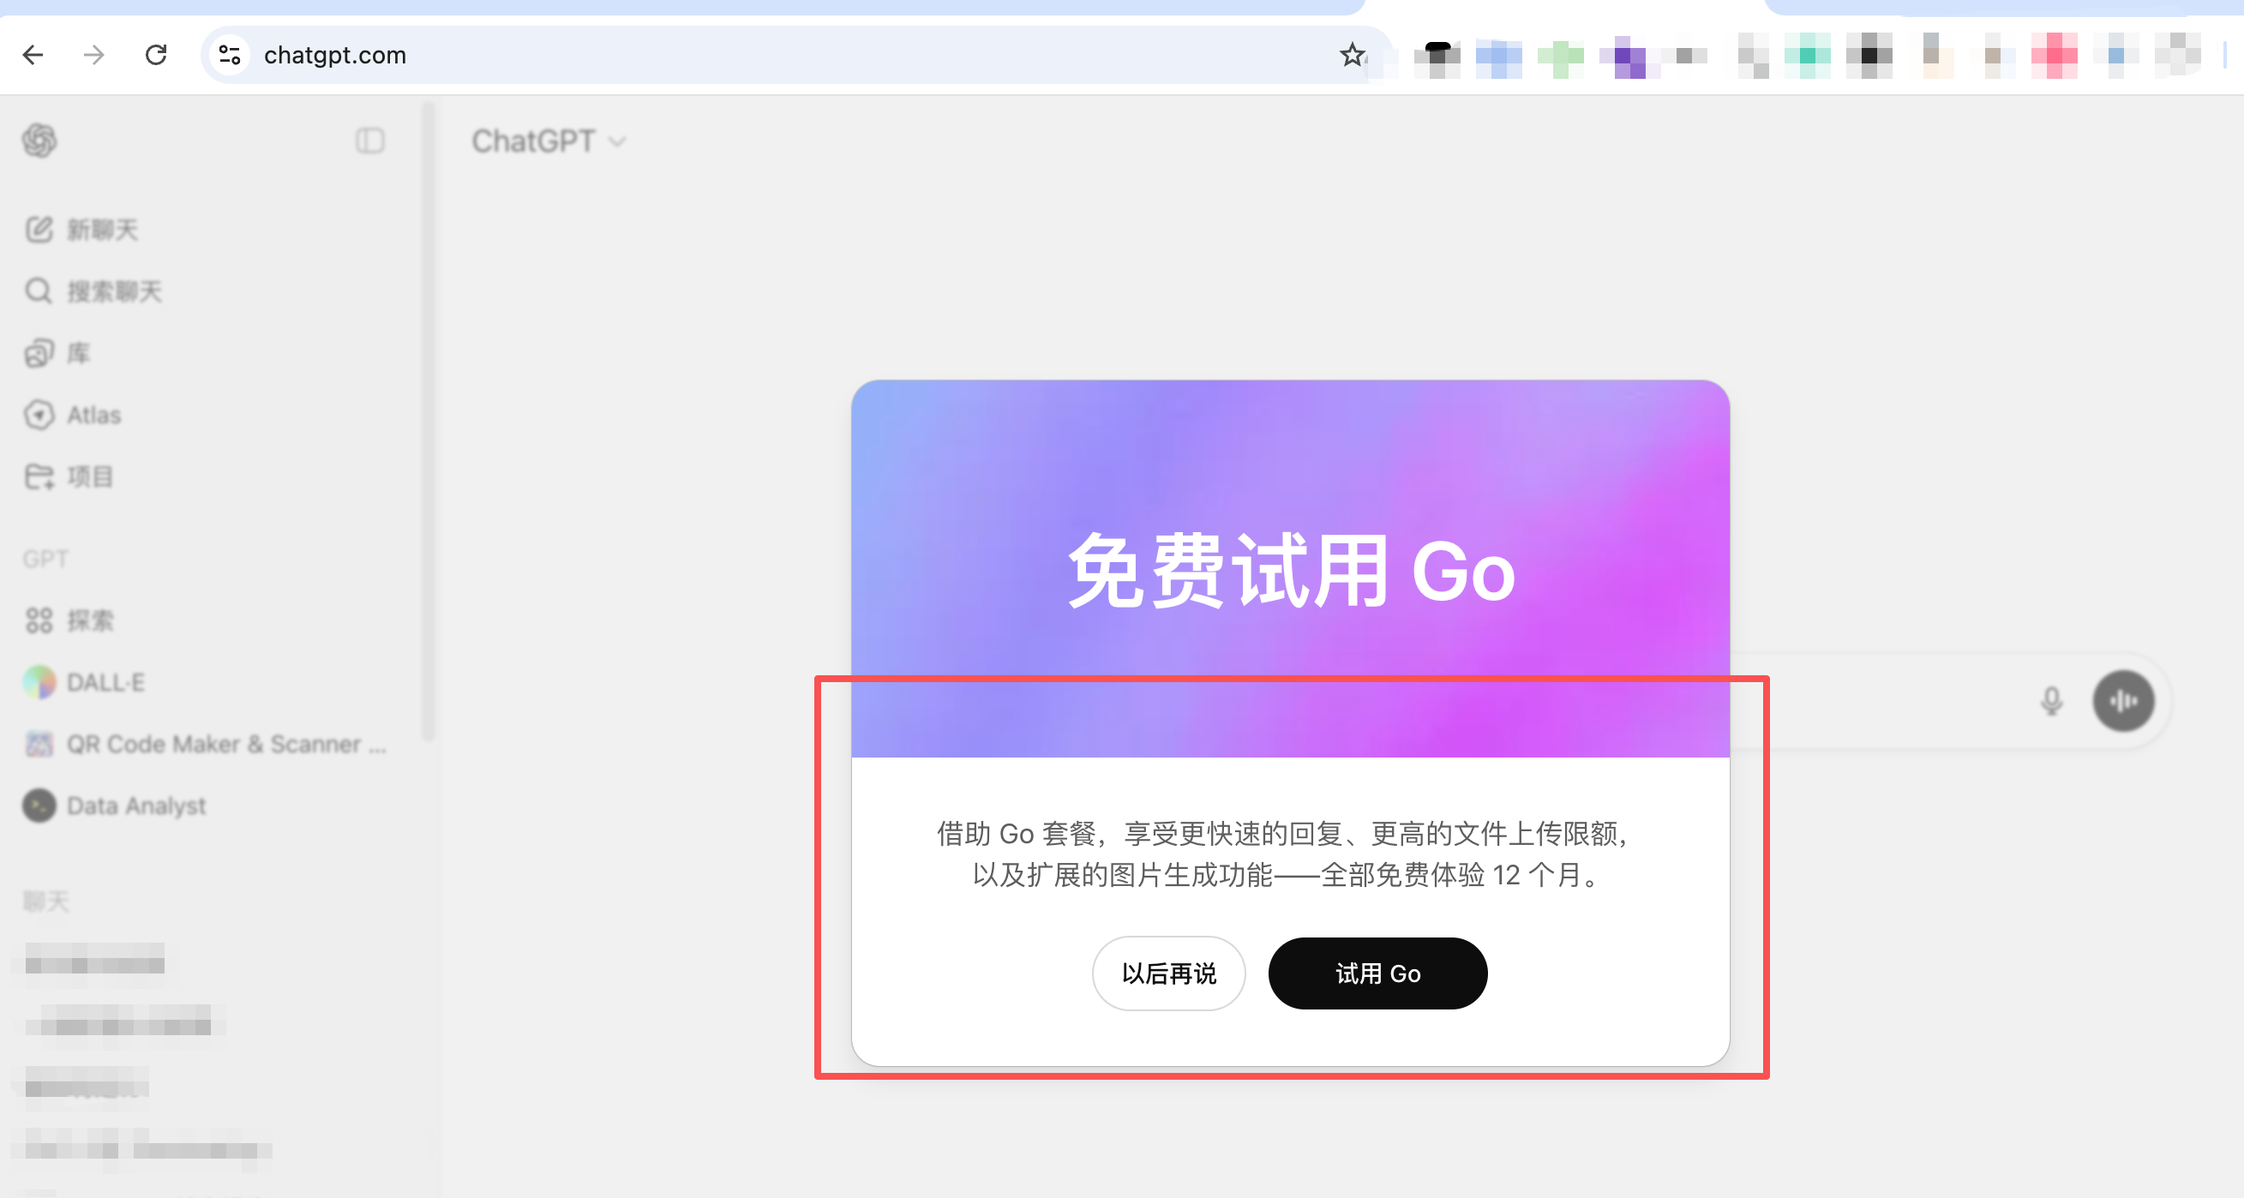Click the microphone dictation icon
This screenshot has width=2244, height=1198.
[x=2051, y=701]
